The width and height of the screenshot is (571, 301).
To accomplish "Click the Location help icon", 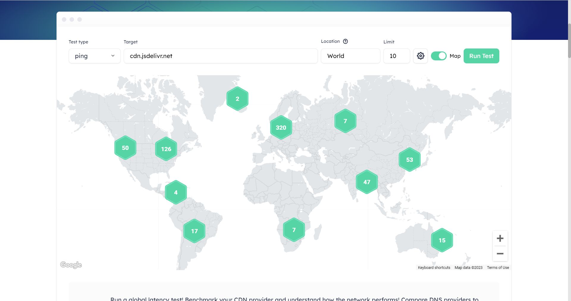I will 345,41.
